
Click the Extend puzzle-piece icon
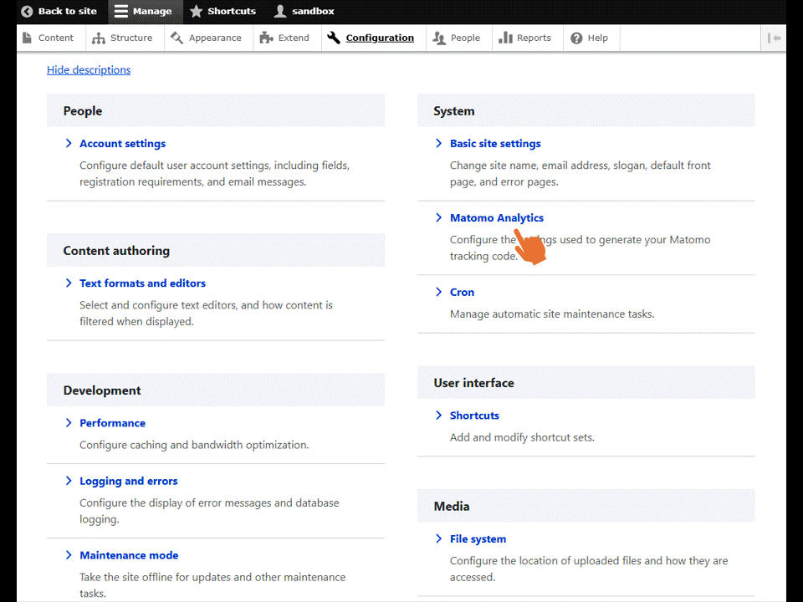(268, 38)
